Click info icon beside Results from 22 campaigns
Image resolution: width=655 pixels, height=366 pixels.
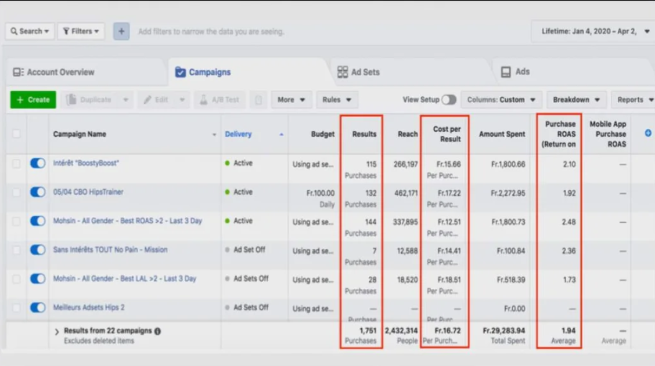[158, 331]
